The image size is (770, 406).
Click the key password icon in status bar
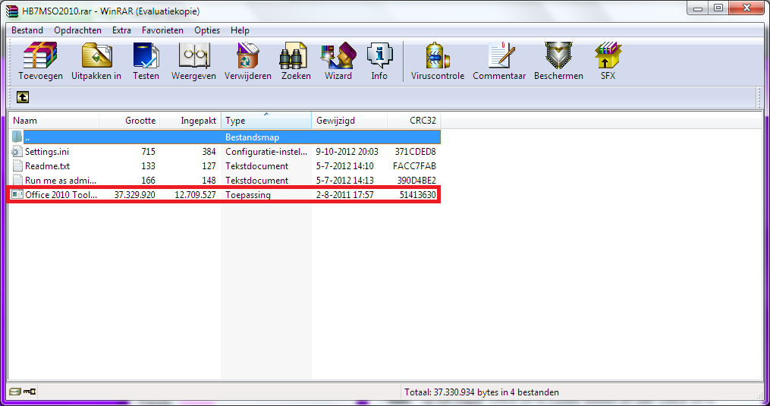click(x=30, y=392)
